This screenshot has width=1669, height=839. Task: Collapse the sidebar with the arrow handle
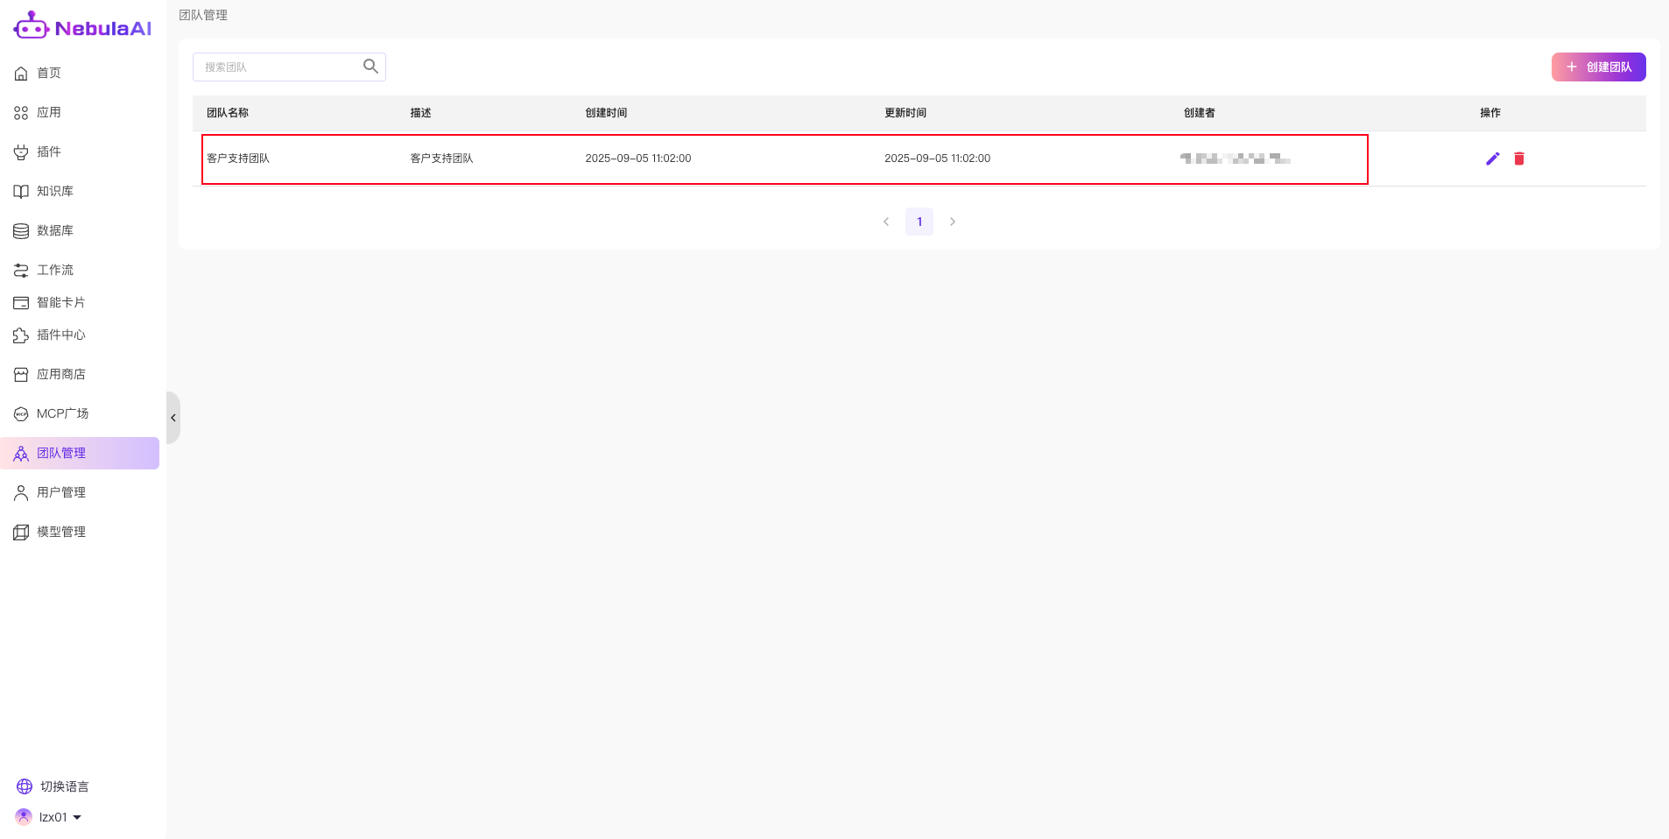coord(173,418)
